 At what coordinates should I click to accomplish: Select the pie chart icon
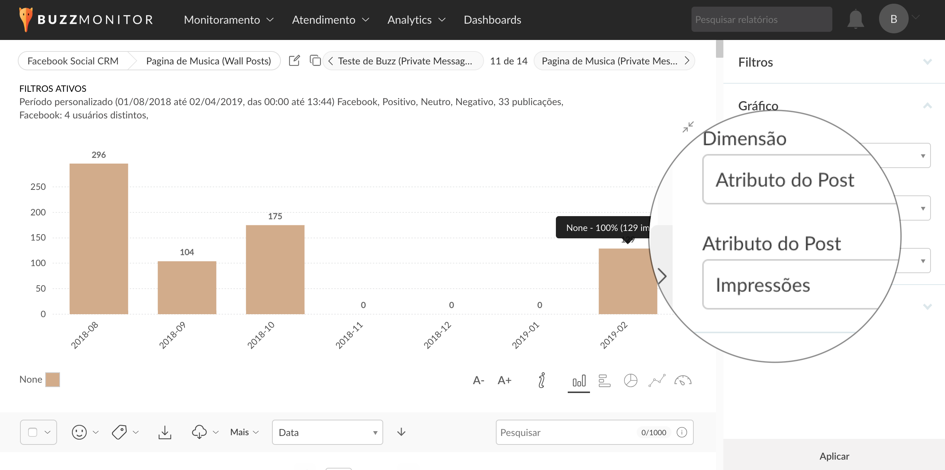pos(630,380)
